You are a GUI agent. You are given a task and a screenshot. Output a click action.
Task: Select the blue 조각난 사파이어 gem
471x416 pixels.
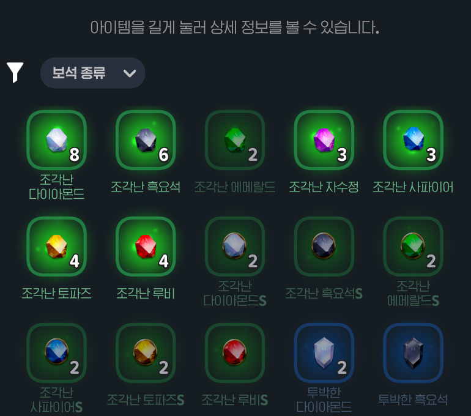(x=413, y=140)
